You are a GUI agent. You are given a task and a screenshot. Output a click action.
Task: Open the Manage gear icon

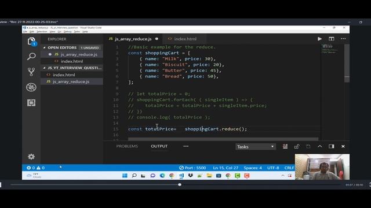31,157
